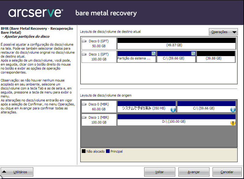The width and height of the screenshot is (244, 179).
Task: Click warning icon on D:\ (100.00 GB) volume
Action: point(233,123)
